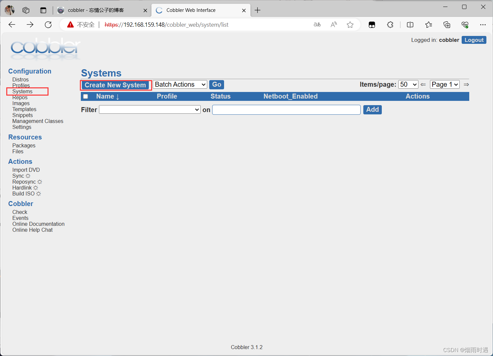Image resolution: width=493 pixels, height=356 pixels.
Task: Click Import DVD action
Action: click(26, 170)
